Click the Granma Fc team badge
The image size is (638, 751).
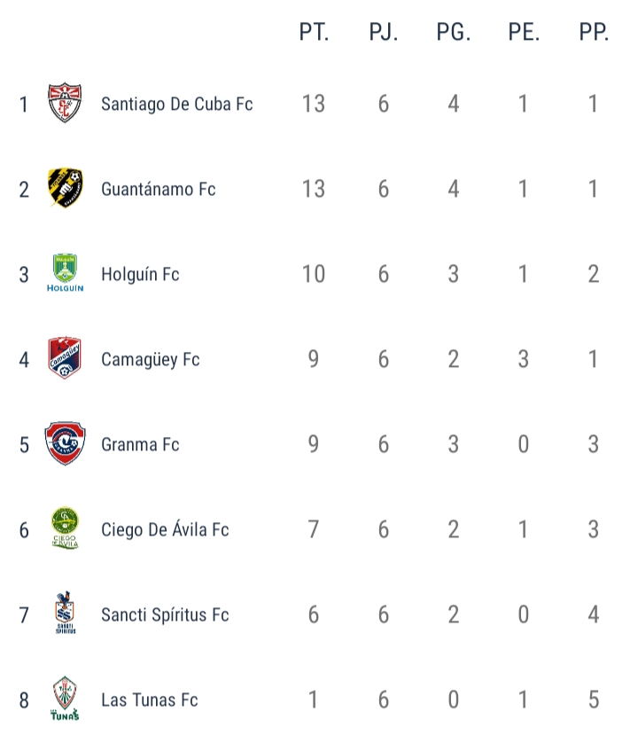(65, 443)
